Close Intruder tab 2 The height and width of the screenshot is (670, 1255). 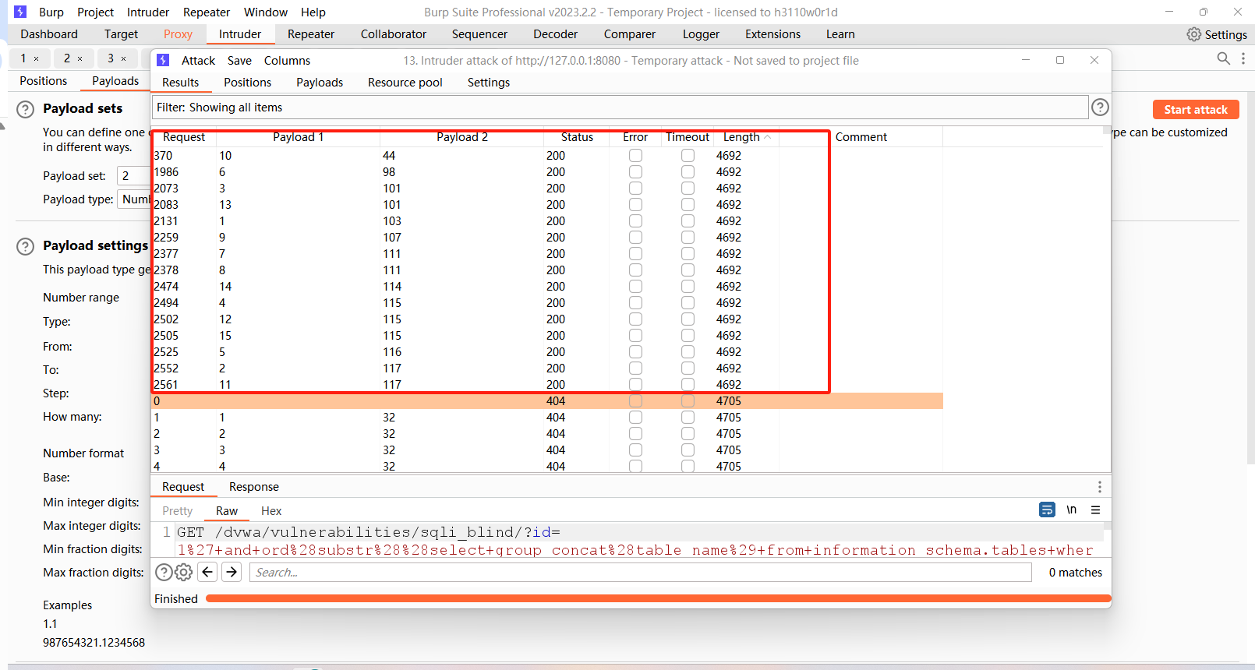[x=80, y=58]
